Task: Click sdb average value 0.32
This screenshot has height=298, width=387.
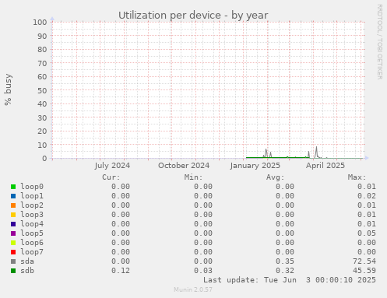Action: 285,271
